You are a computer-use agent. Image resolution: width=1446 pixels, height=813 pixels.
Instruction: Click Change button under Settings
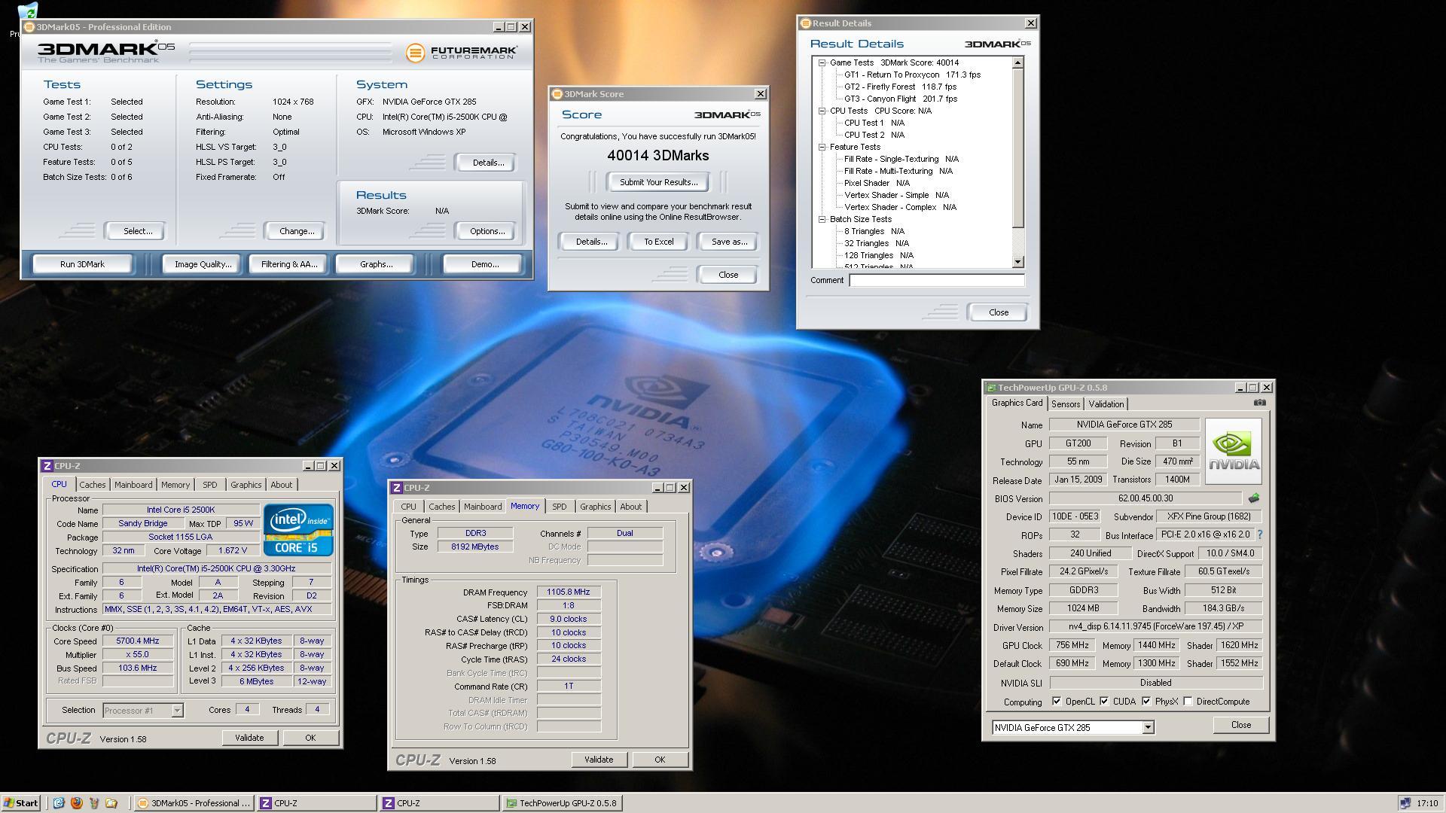click(297, 231)
